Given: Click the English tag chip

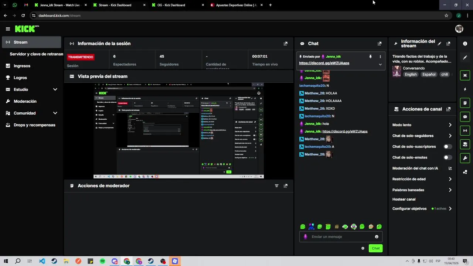Looking at the screenshot, I should pyautogui.click(x=411, y=74).
